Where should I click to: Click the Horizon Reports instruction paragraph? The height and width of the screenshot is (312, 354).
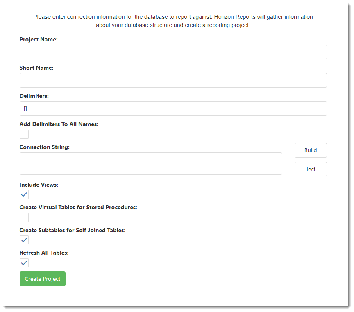pyautogui.click(x=173, y=21)
